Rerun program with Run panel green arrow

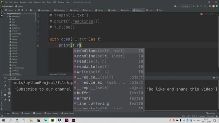[x=5, y=82]
